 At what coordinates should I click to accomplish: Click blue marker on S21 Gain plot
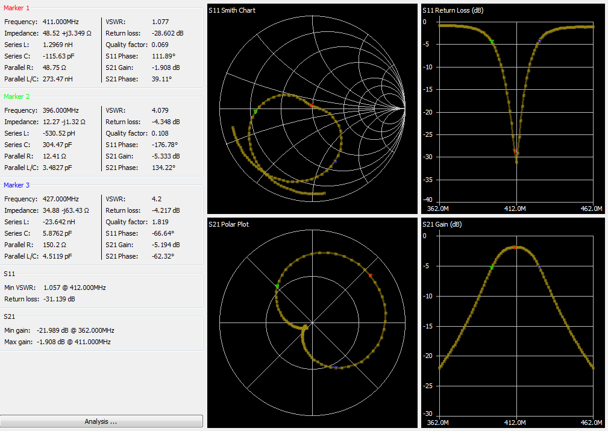click(539, 267)
